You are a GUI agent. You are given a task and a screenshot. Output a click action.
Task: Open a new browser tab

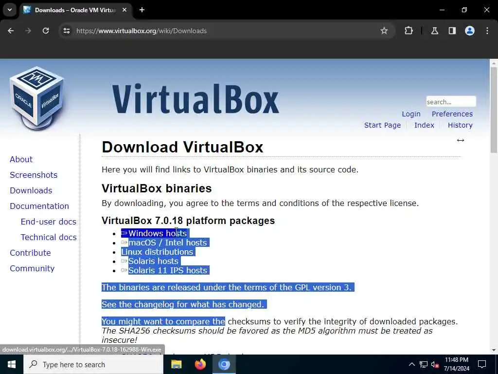142,10
